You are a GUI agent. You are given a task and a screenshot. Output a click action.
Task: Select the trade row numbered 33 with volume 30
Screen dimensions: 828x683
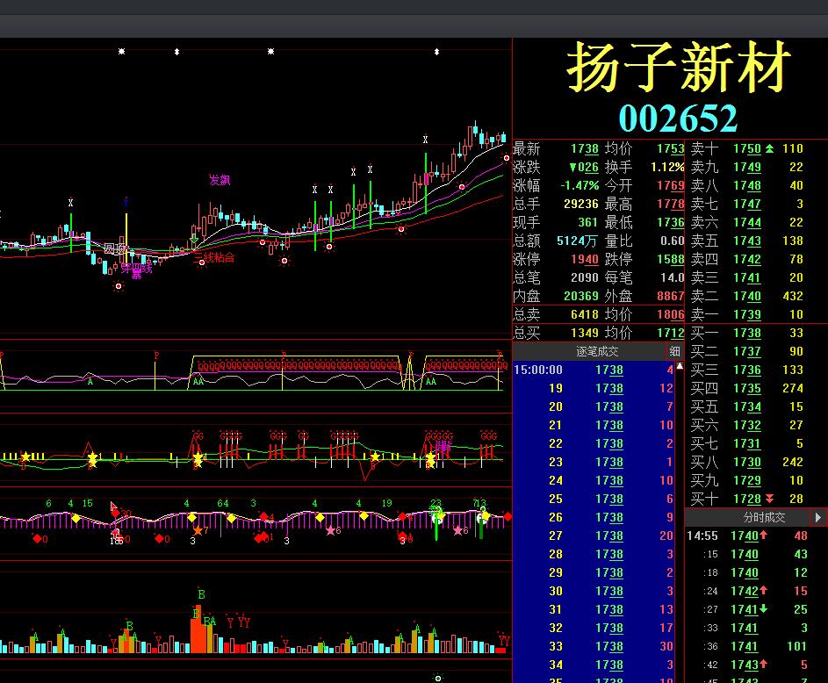[594, 647]
